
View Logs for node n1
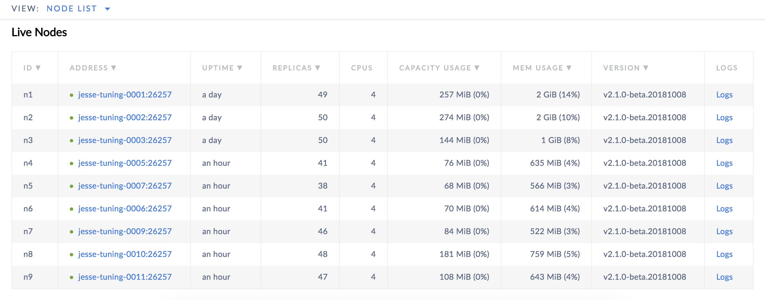[724, 95]
